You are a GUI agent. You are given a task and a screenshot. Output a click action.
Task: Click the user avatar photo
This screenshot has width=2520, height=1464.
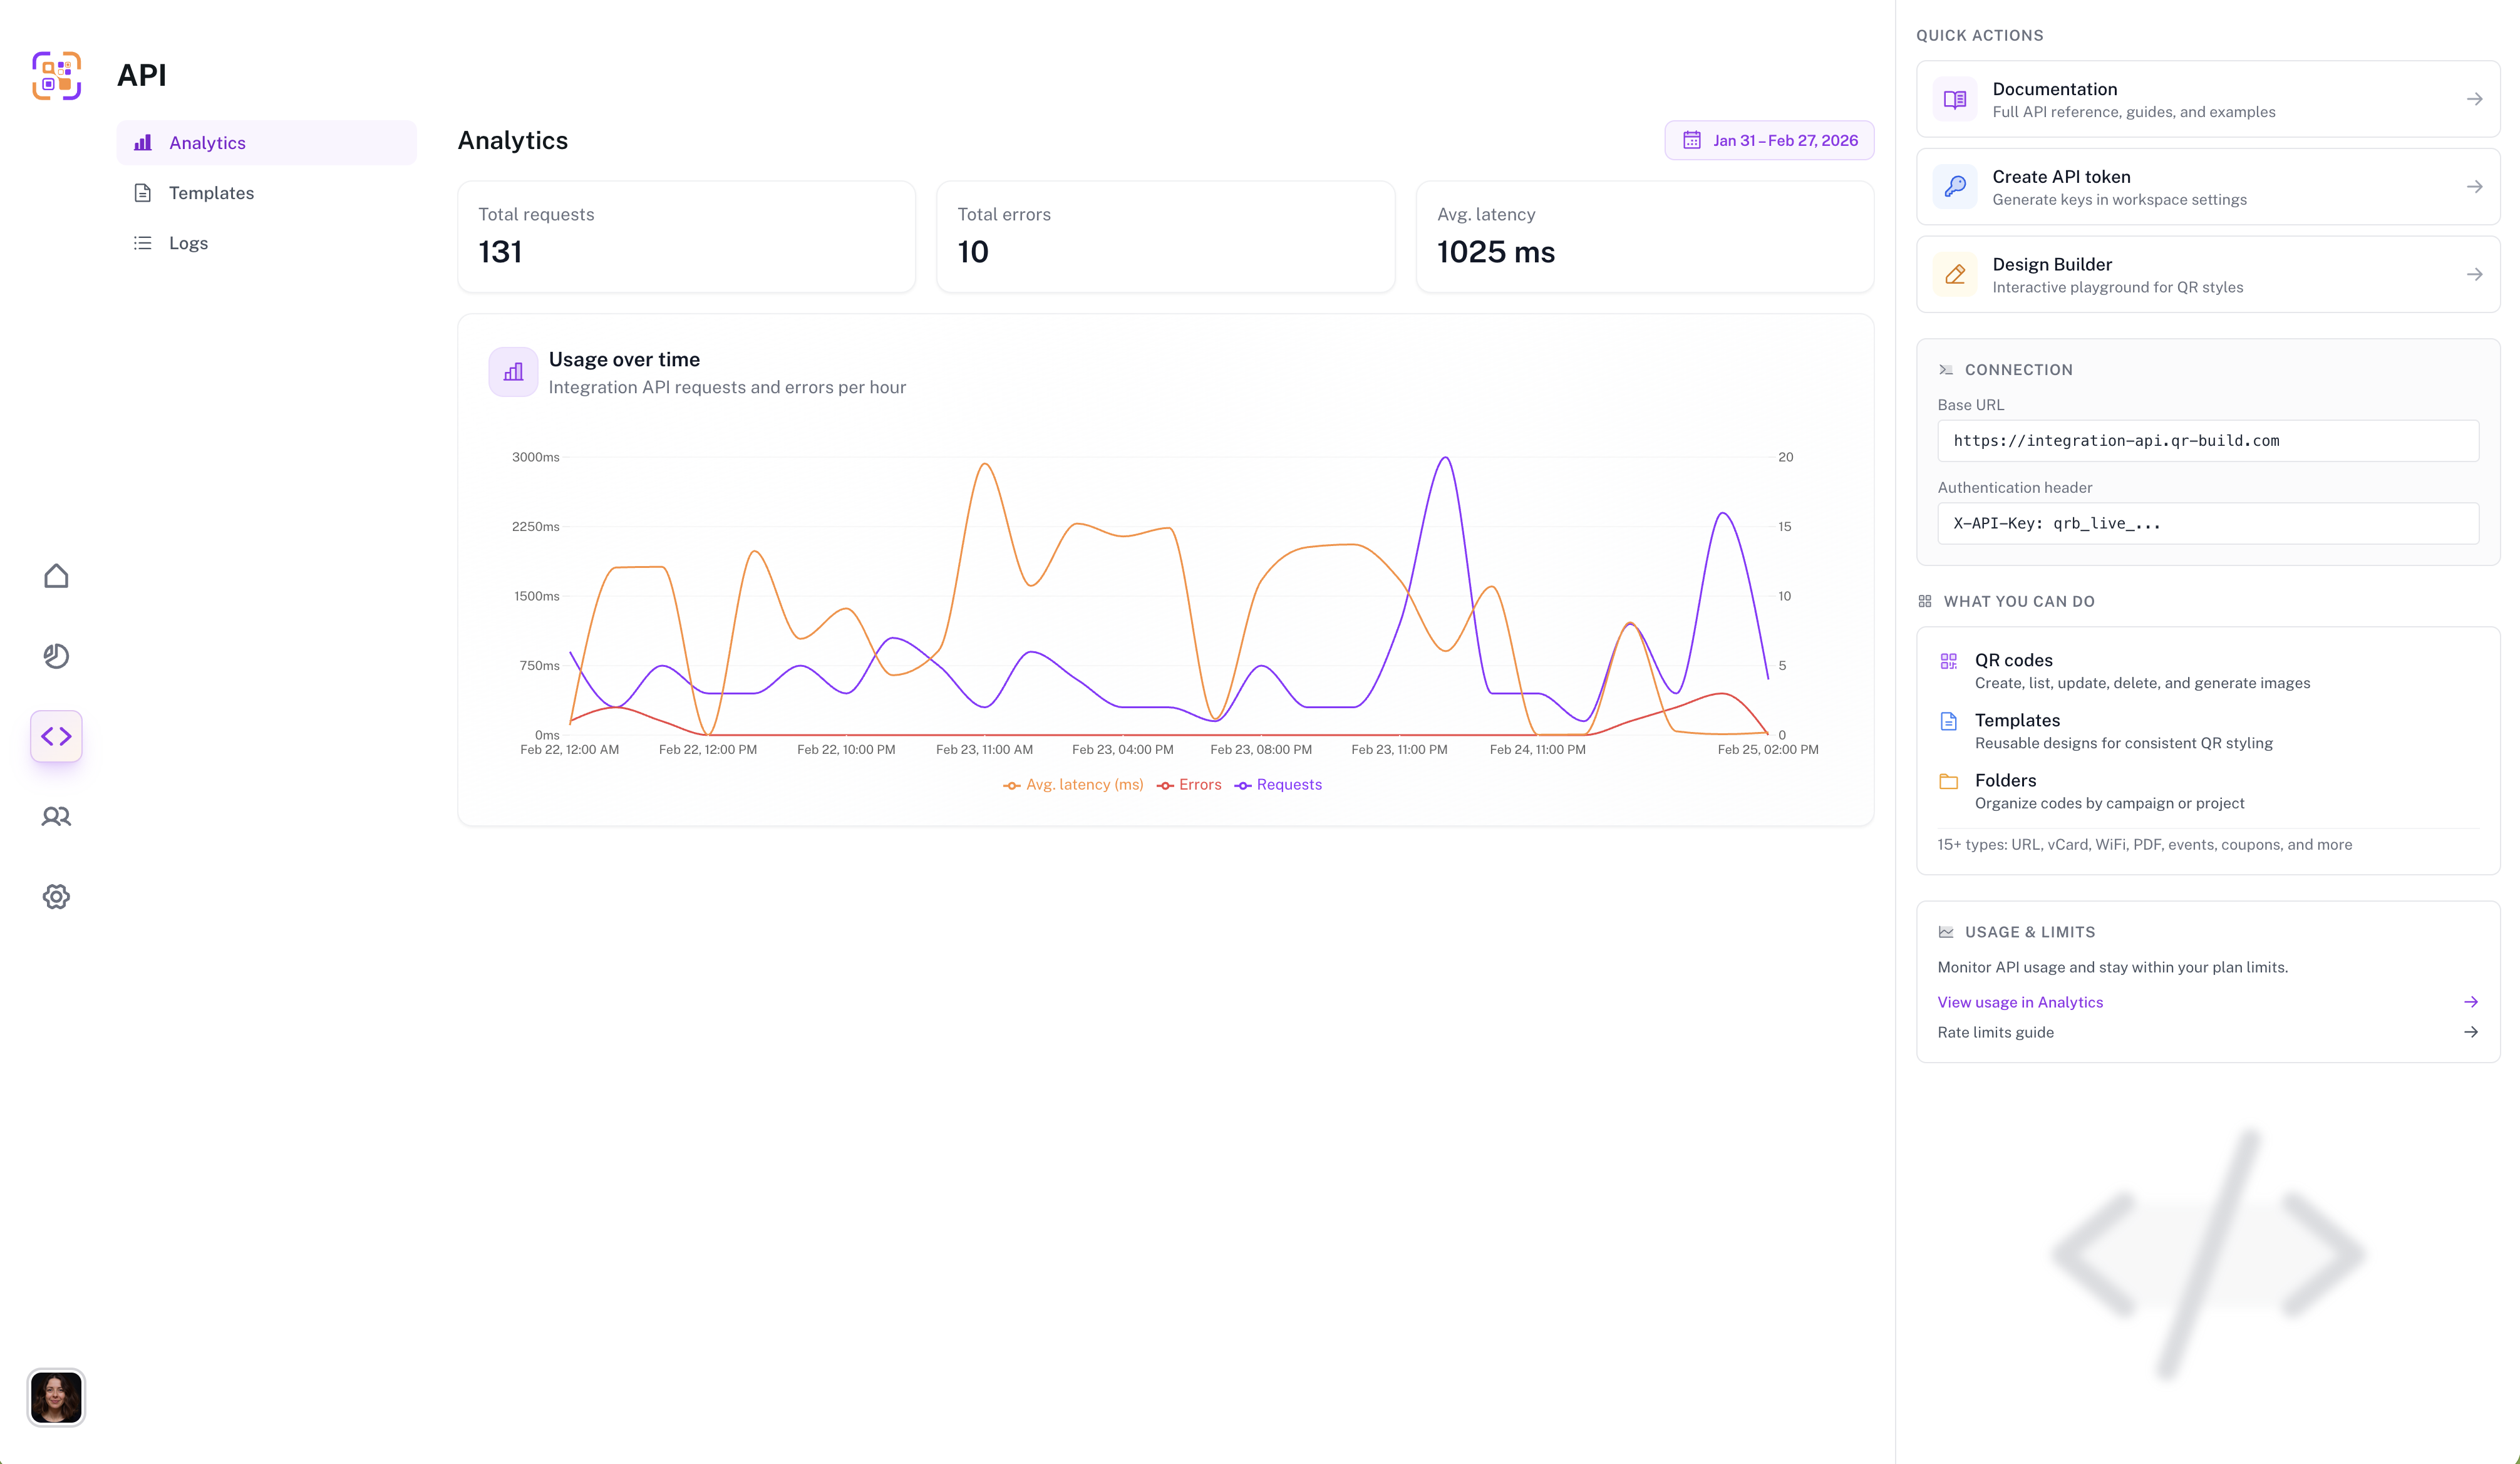click(56, 1397)
